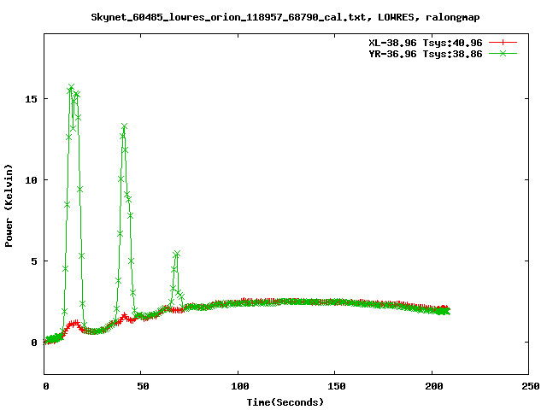The width and height of the screenshot is (547, 410).
Task: Click the green YR legend line sample
Action: pyautogui.click(x=503, y=53)
